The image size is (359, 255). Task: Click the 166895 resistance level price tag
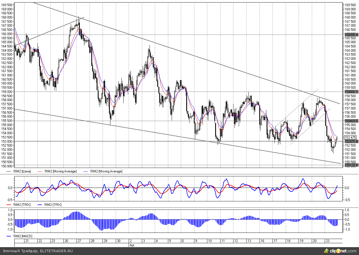[351, 35]
